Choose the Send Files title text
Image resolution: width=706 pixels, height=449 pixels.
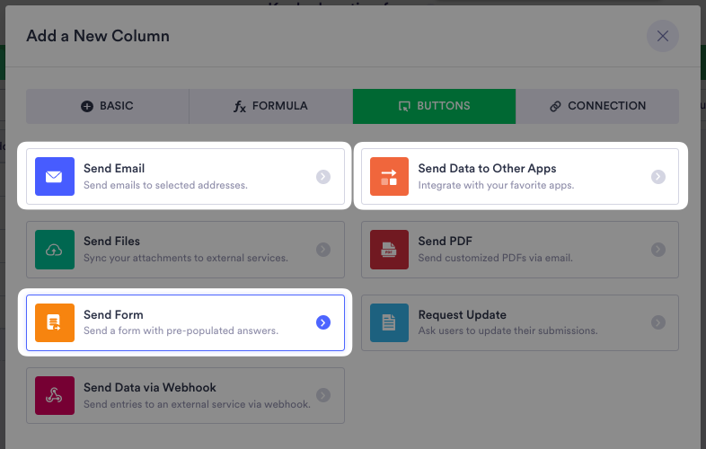111,242
